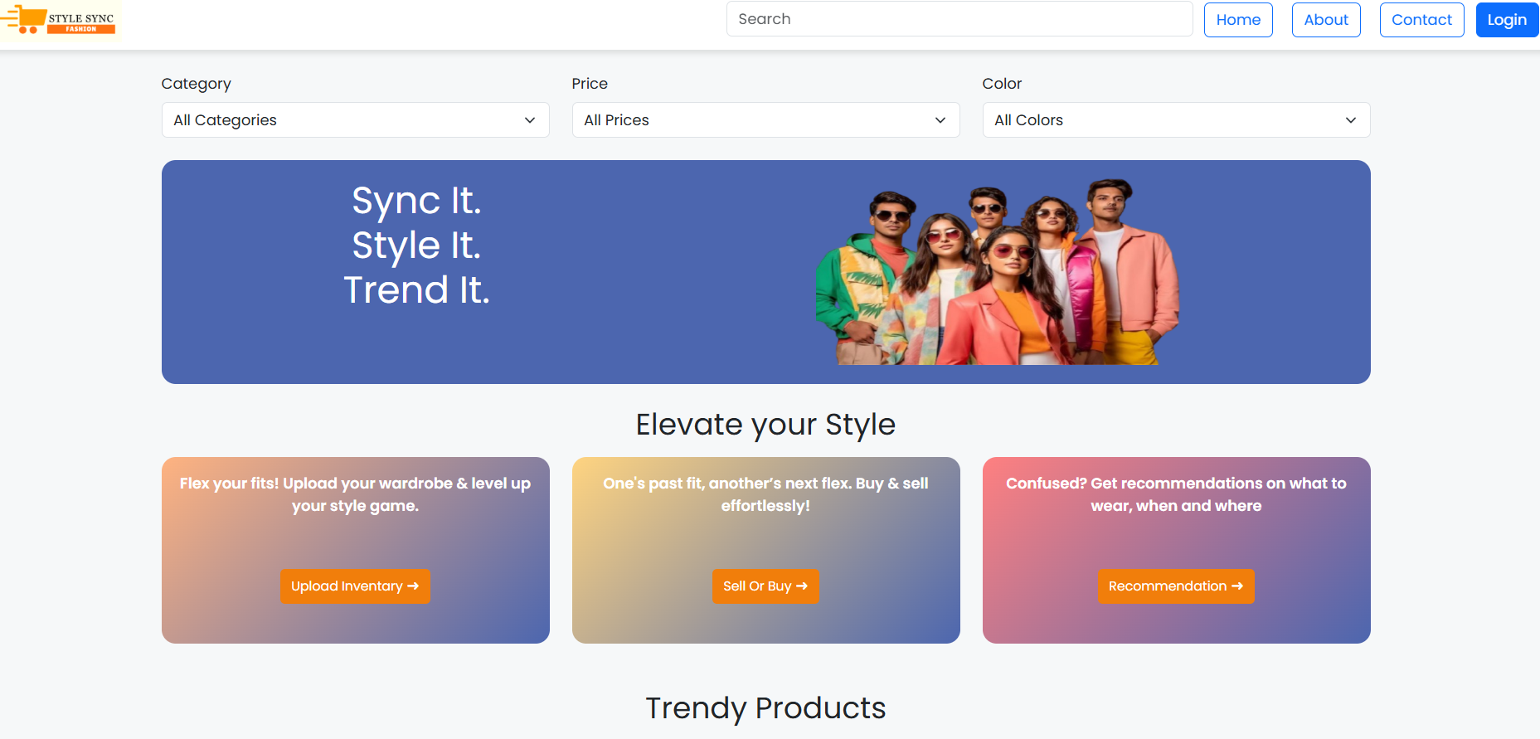
Task: Click the 'One's past fit' card text
Action: pyautogui.click(x=765, y=494)
